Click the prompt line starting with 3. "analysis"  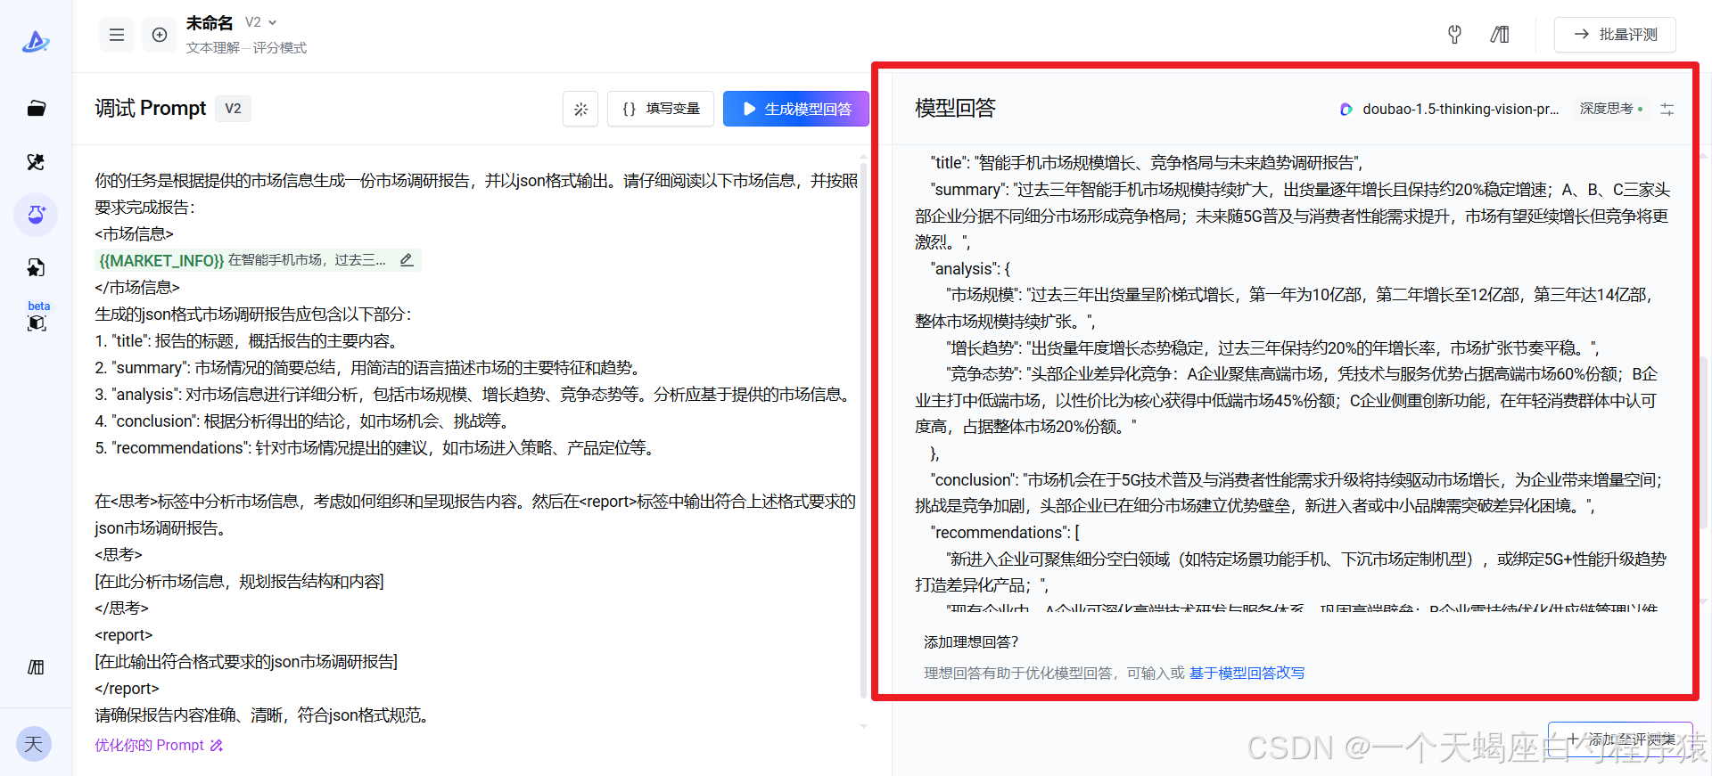click(474, 395)
